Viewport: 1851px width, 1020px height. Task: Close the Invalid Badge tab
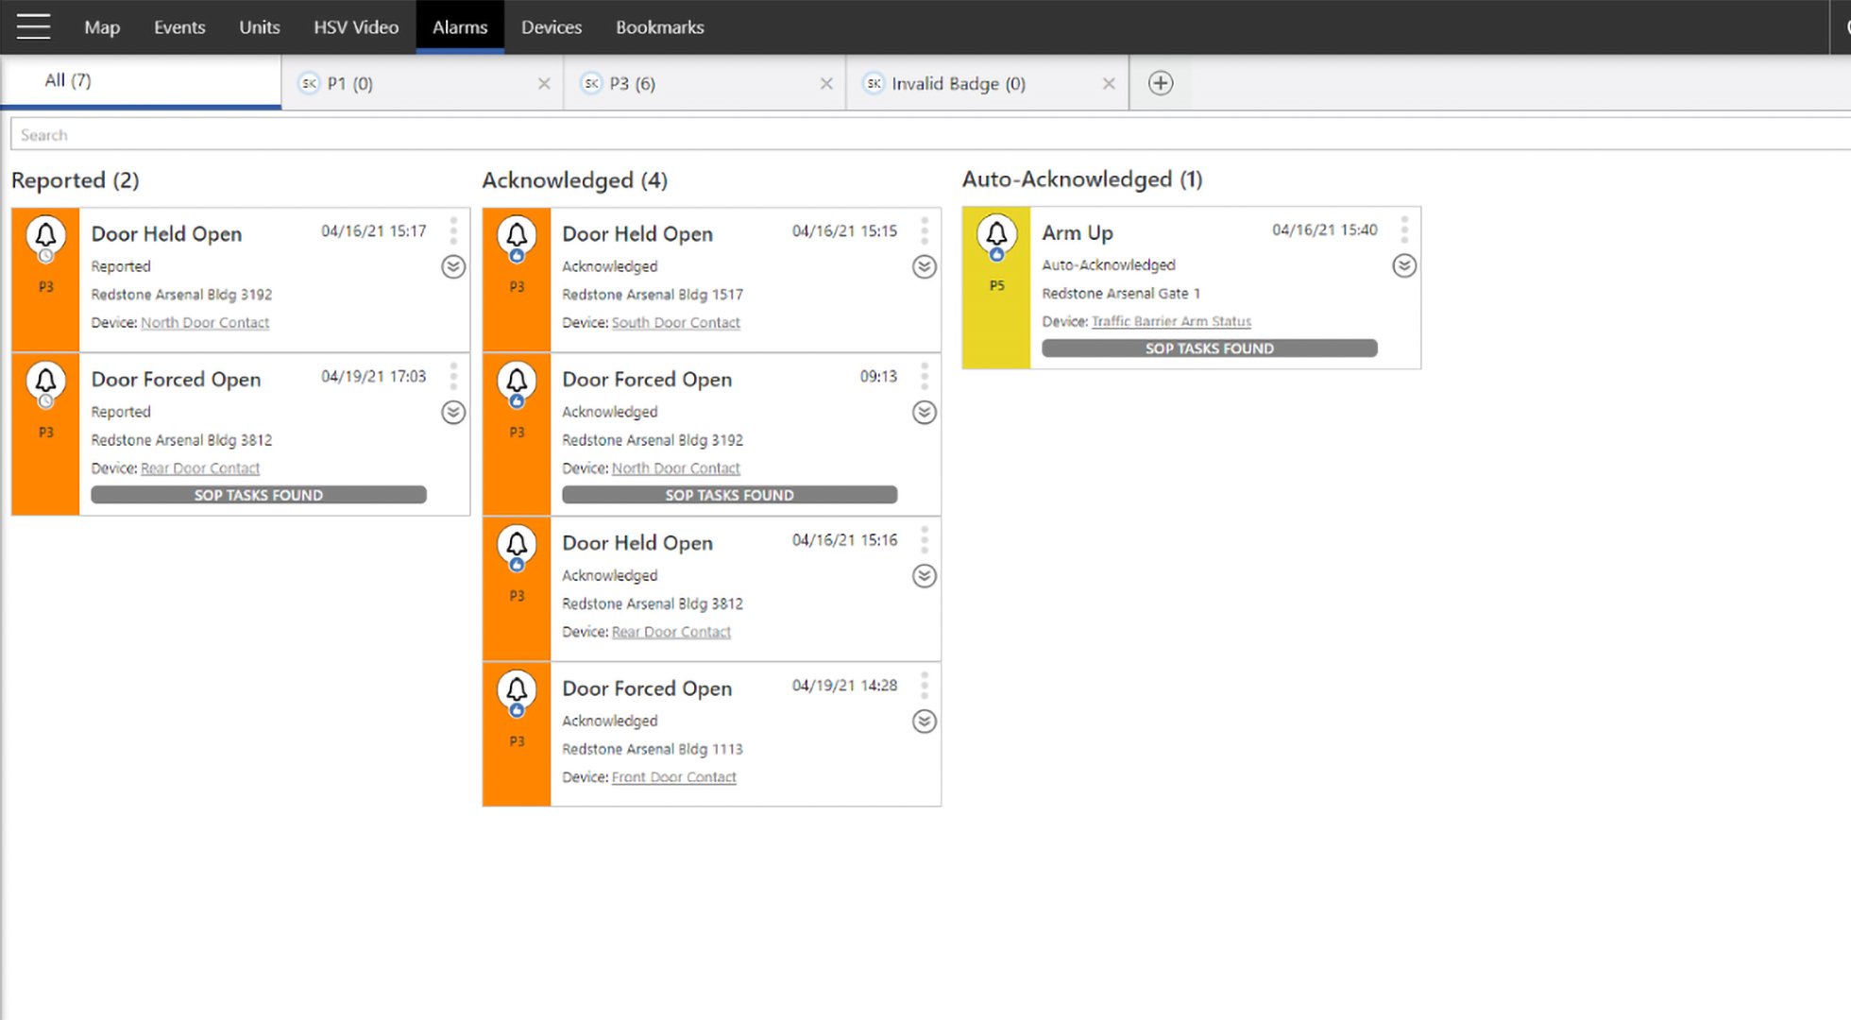[1109, 84]
